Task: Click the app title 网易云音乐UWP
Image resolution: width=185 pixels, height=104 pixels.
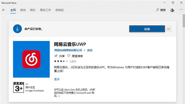Action: (70, 44)
